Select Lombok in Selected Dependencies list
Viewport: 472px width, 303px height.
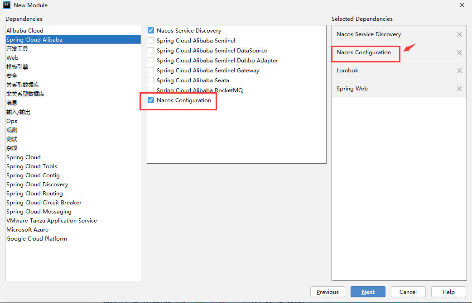399,71
